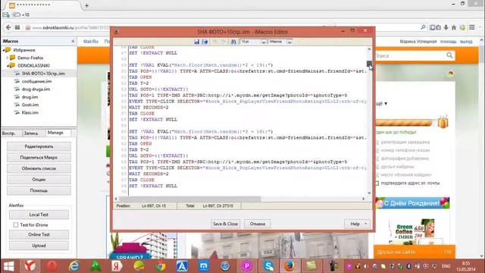Screen dimensions: 485x273
Task: Click the editor scroll-down arrow
Action: pos(369,193)
